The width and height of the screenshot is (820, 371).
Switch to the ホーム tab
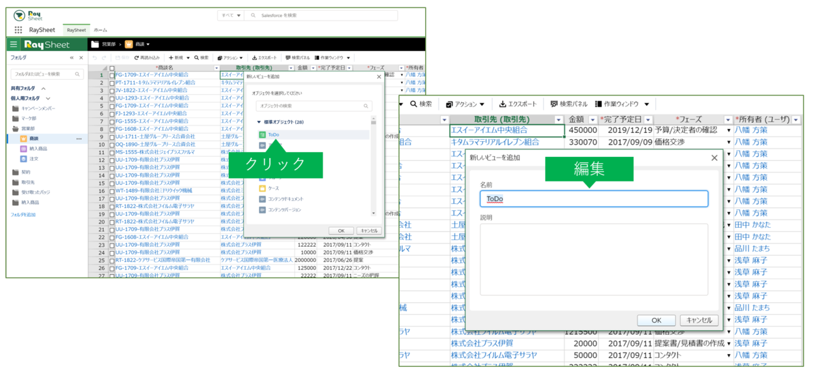(x=100, y=30)
